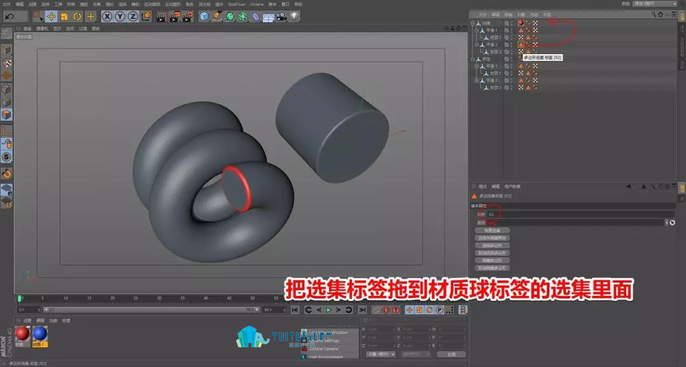Open the spline pen tool icon

tap(217, 17)
